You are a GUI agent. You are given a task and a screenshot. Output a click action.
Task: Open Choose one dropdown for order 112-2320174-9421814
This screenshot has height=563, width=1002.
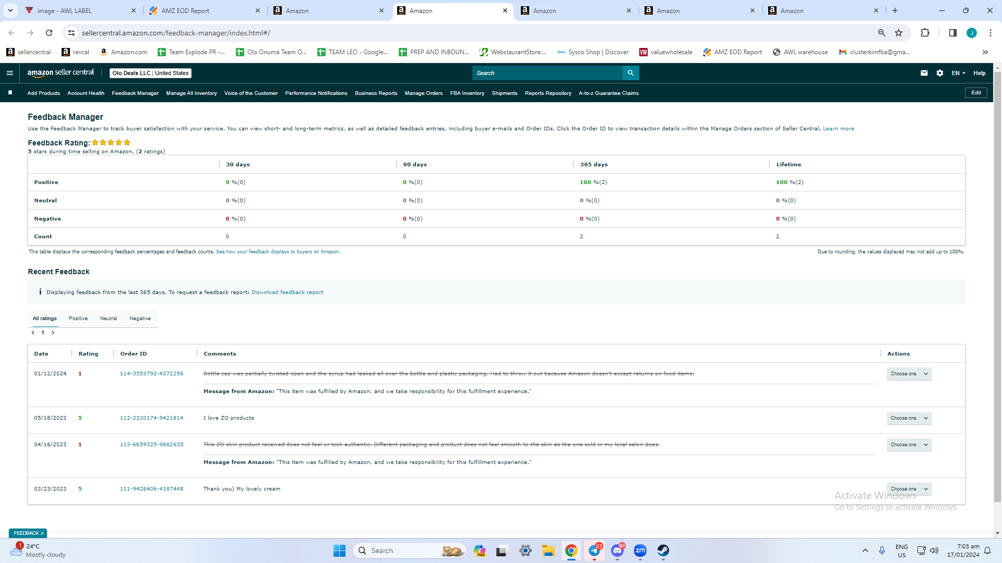909,418
